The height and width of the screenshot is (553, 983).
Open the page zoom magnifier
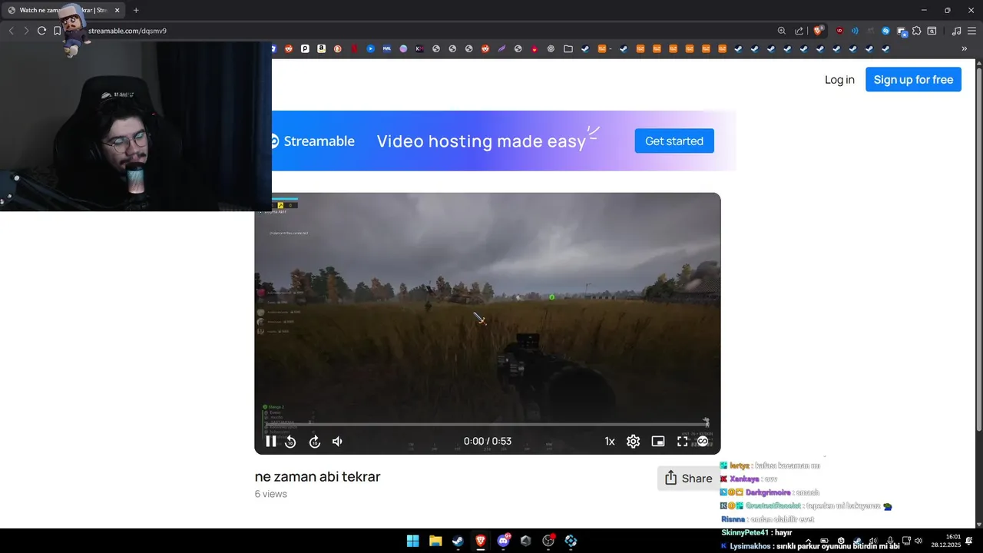point(782,31)
